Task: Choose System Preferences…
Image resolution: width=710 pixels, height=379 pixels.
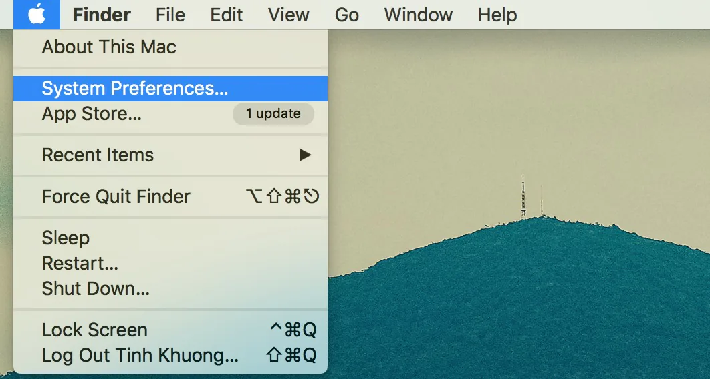Action: coord(170,89)
